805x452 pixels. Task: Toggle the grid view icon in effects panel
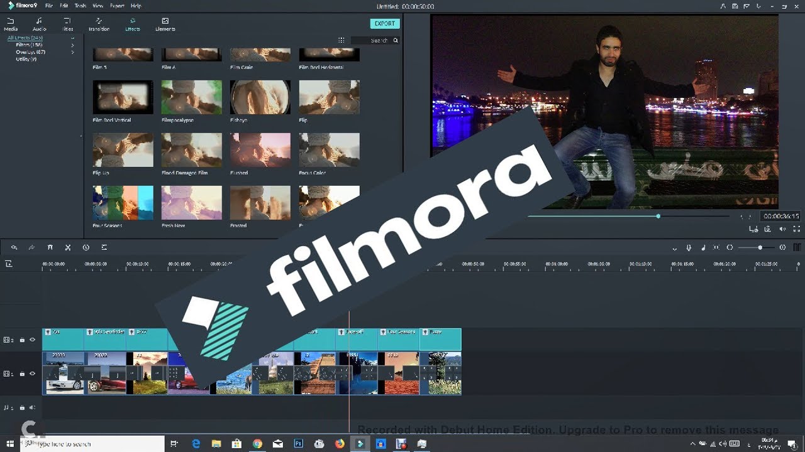coord(341,40)
